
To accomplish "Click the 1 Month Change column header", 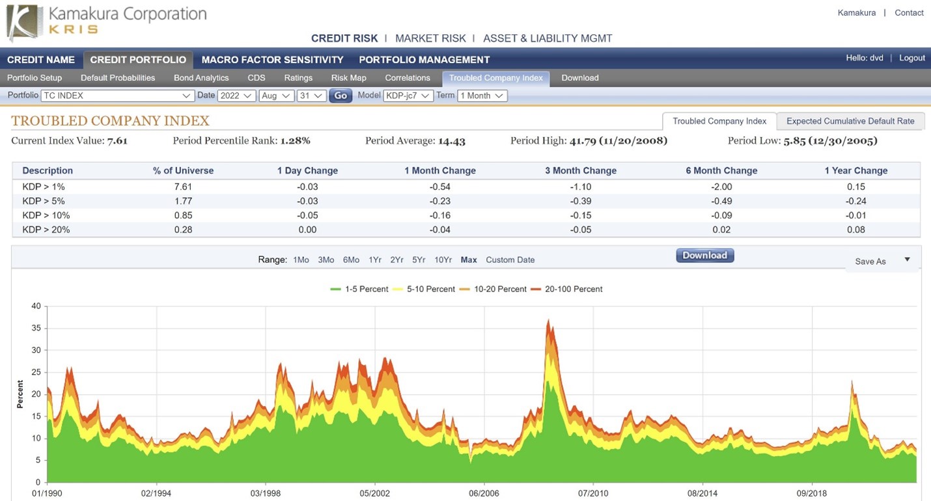I will tap(440, 170).
